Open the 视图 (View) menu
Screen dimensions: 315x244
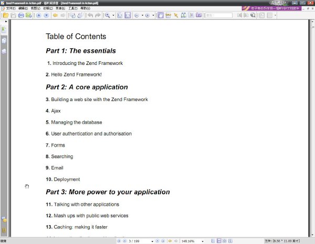tap(35, 8)
